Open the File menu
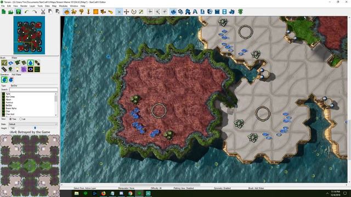This screenshot has width=351, height=197. coord(3,6)
